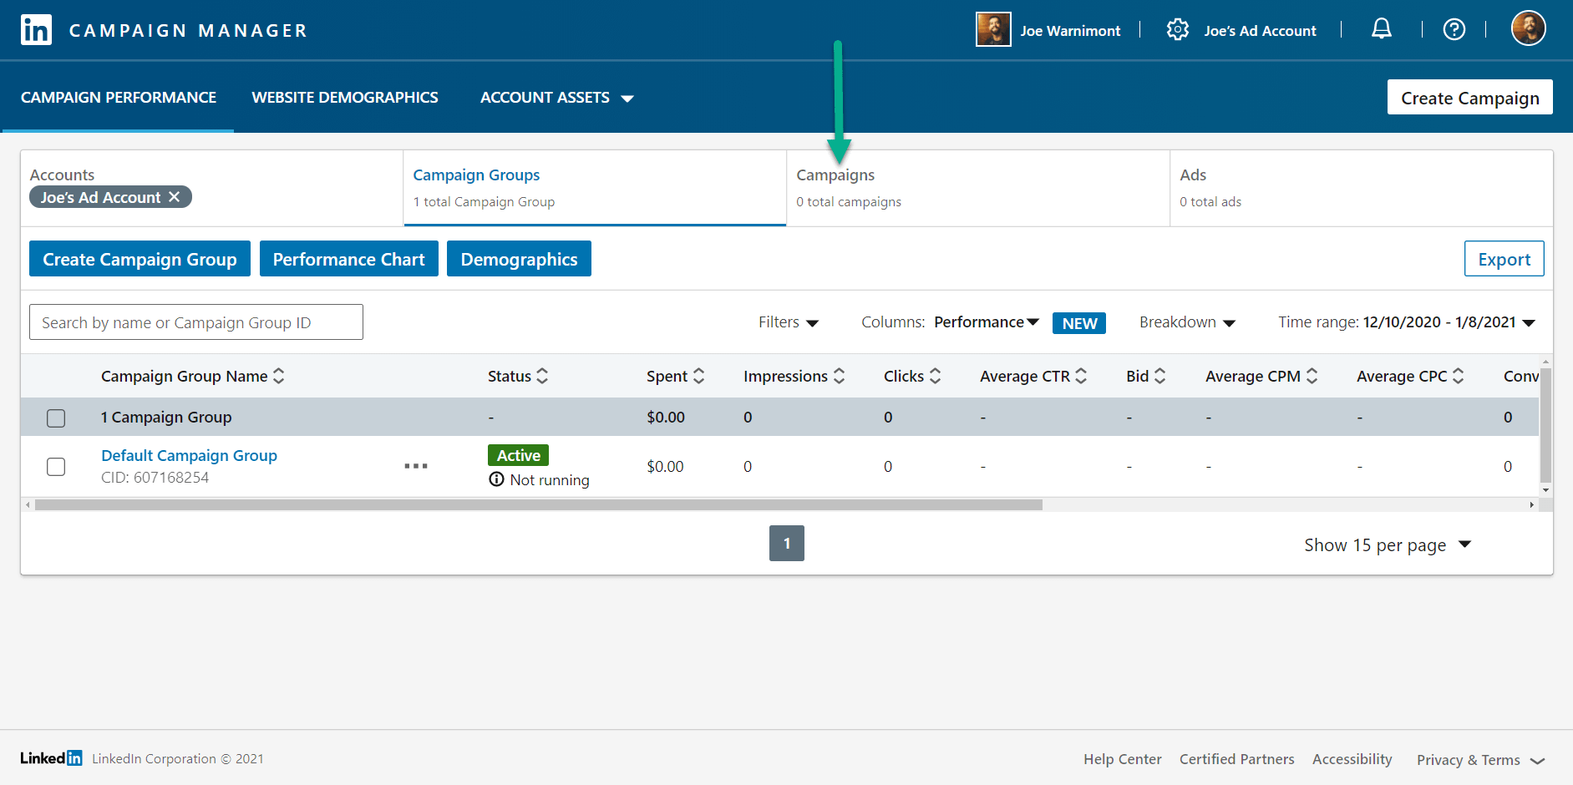Export campaign data
This screenshot has width=1573, height=785.
(x=1504, y=259)
